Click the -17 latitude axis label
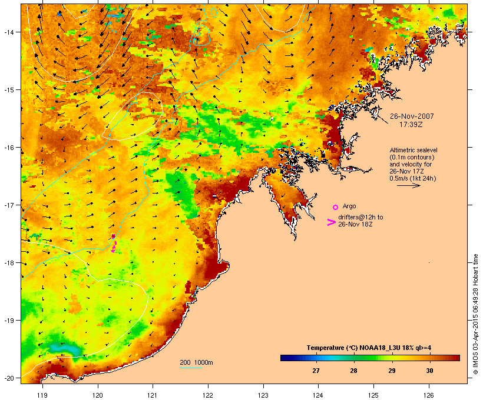The height and width of the screenshot is (400, 483). tap(8, 205)
